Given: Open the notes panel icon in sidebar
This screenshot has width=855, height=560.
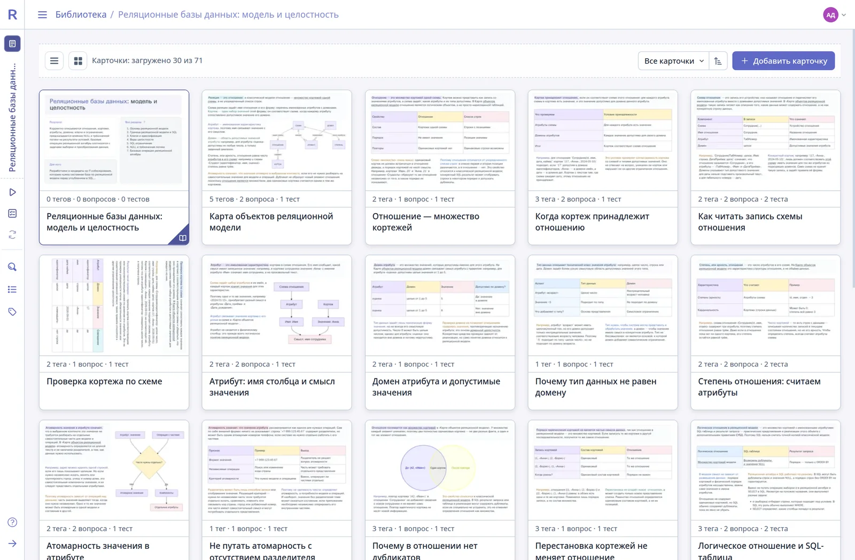Looking at the screenshot, I should pyautogui.click(x=12, y=43).
